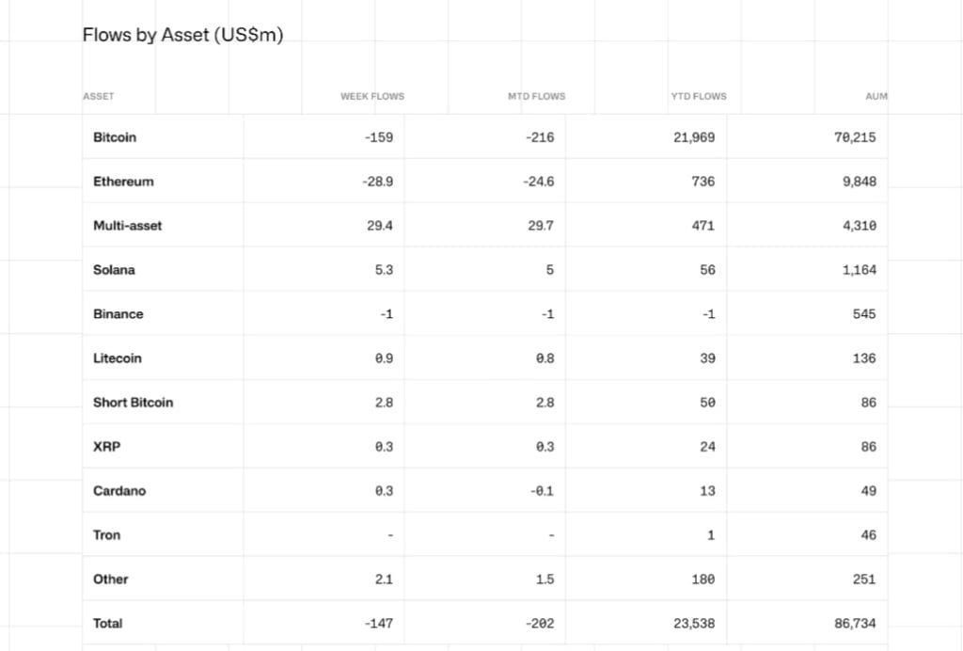Click the Flows by Asset title
The height and width of the screenshot is (651, 963).
[182, 36]
